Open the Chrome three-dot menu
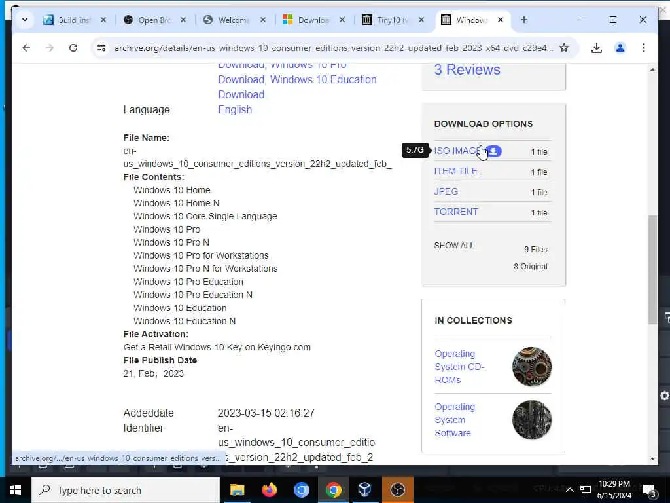 [644, 48]
